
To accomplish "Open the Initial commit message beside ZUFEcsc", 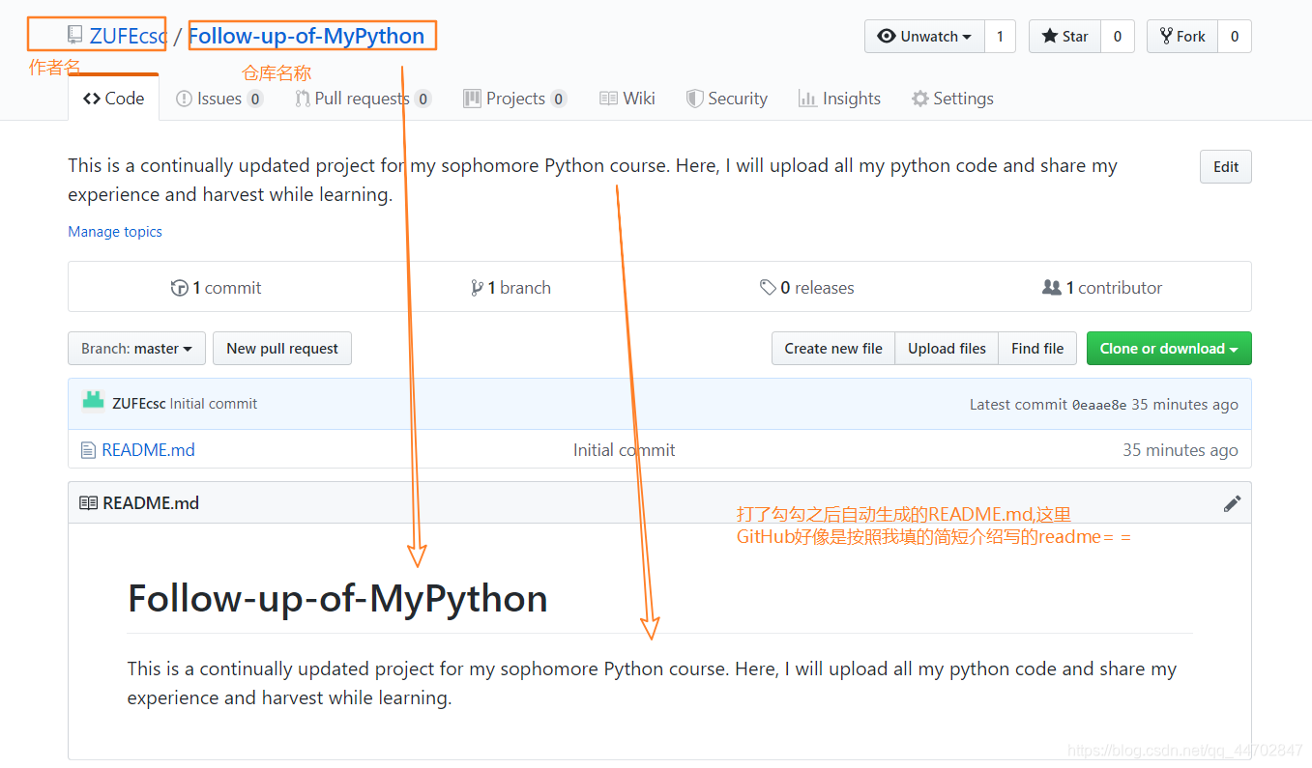I will coord(214,404).
